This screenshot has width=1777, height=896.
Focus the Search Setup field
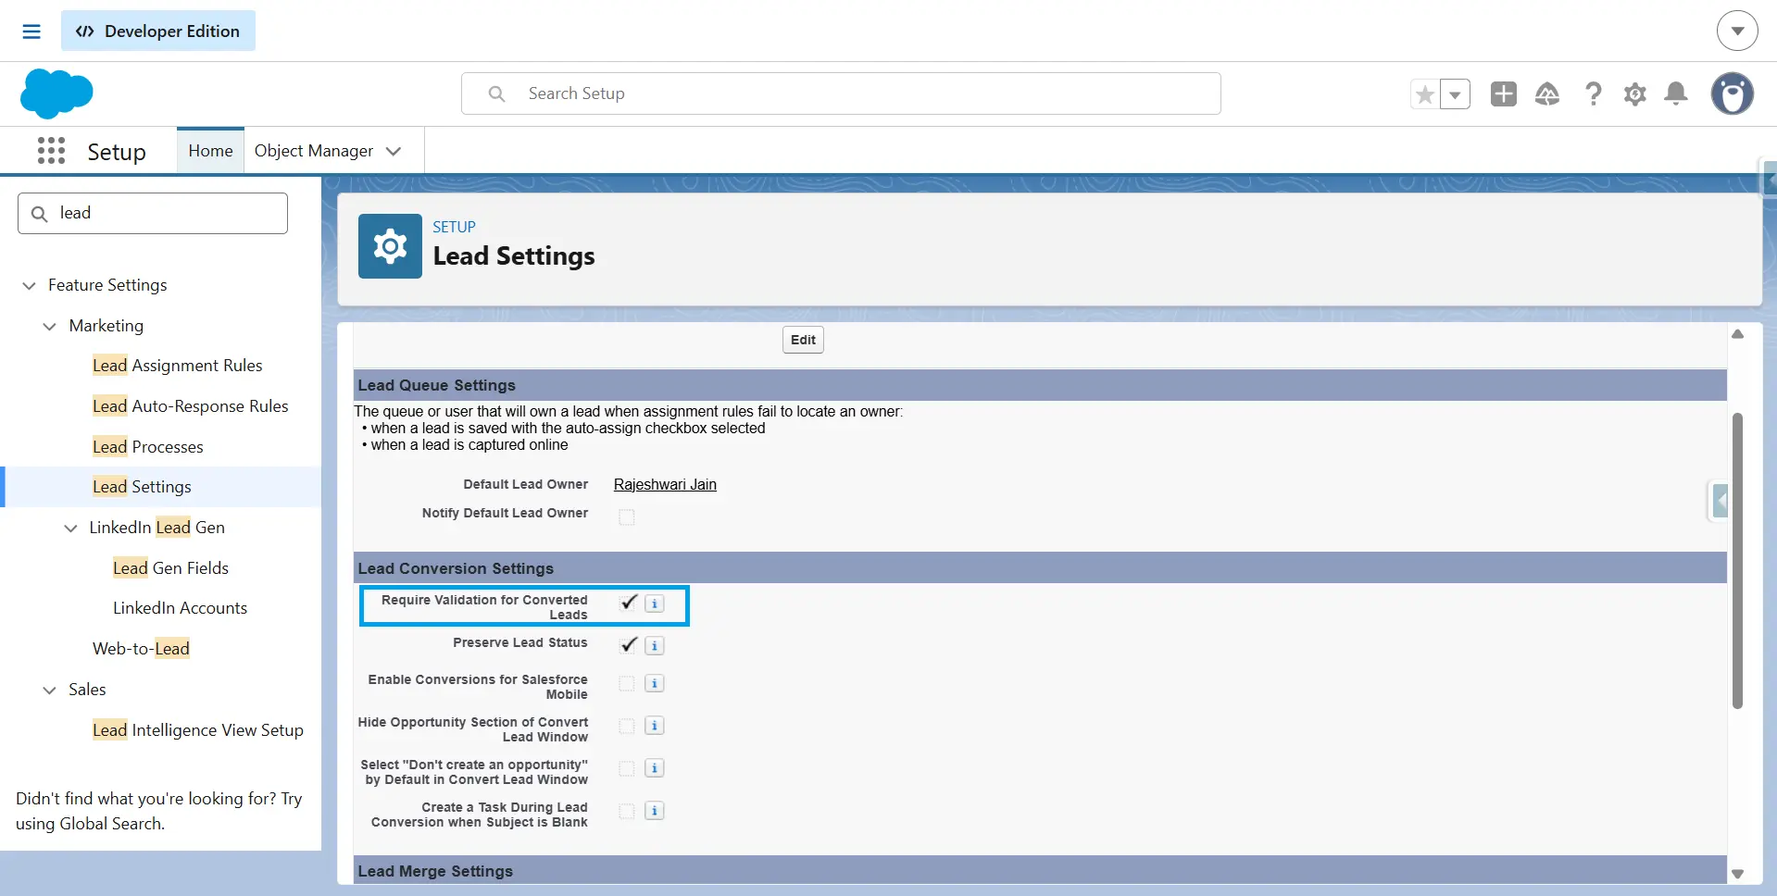point(841,93)
